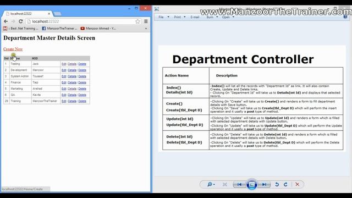Minimize the Chrome browser window
This screenshot has height=198, width=352.
pyautogui.click(x=129, y=9)
